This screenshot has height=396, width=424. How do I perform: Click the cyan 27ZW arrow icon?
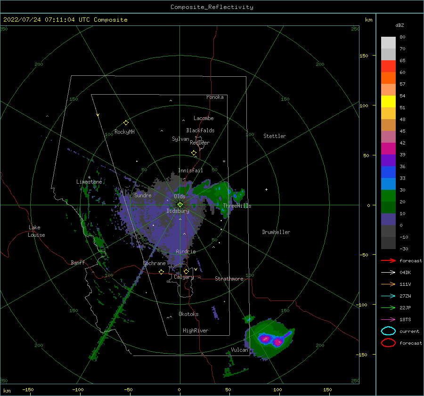click(x=388, y=296)
